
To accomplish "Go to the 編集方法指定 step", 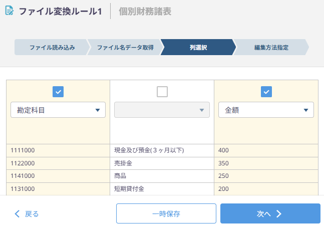I will (271, 47).
